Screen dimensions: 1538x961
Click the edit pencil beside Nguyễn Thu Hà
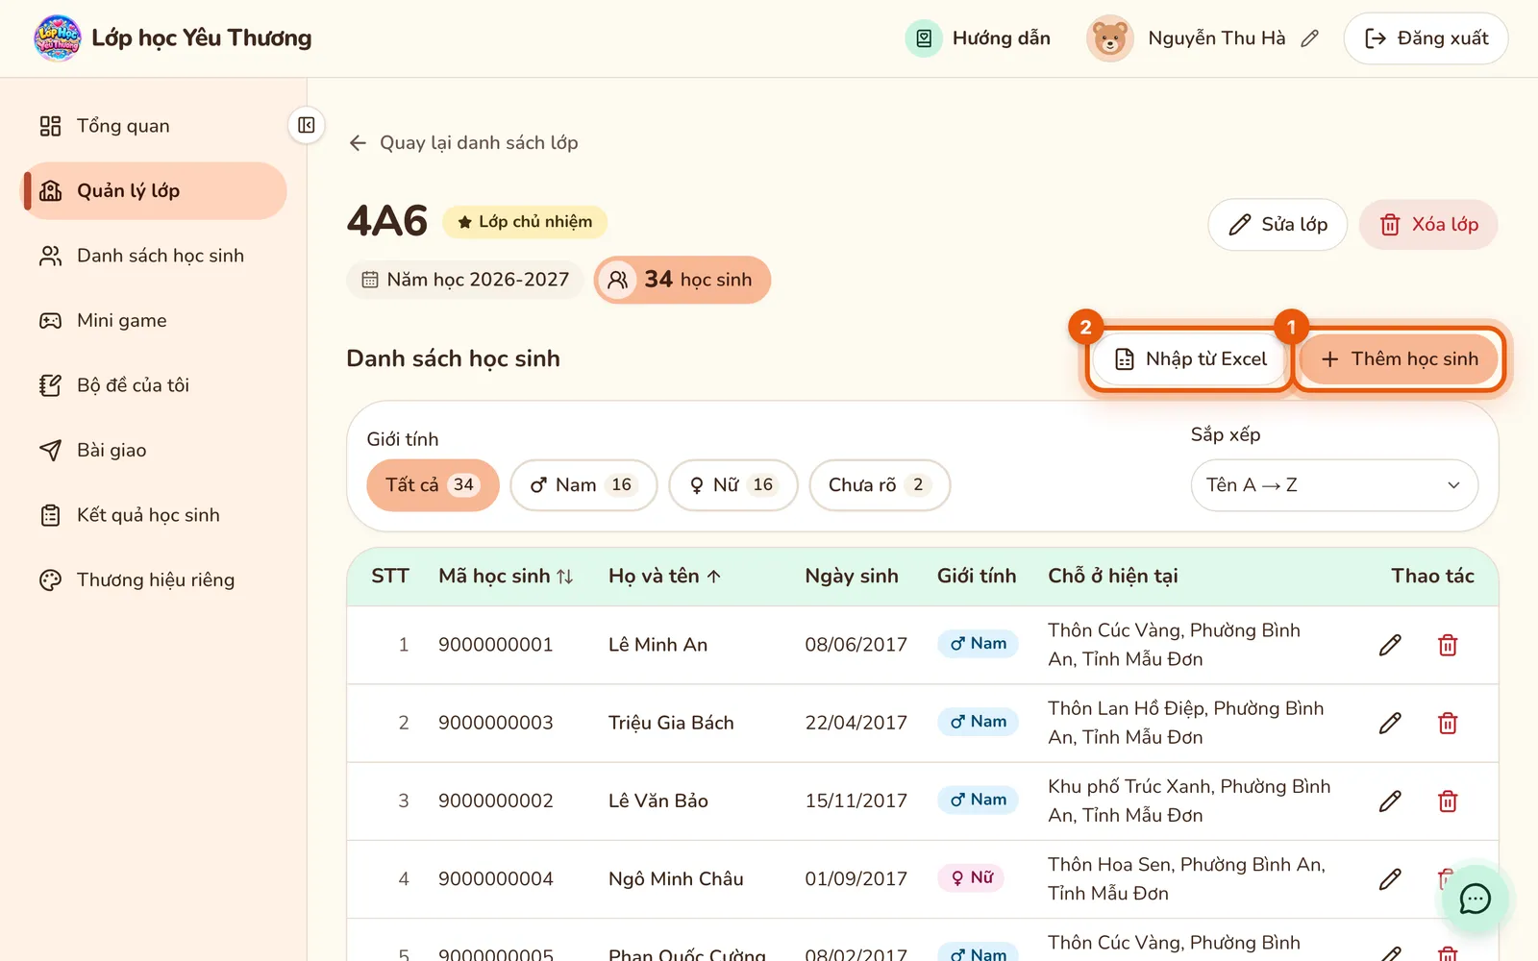[x=1309, y=38]
